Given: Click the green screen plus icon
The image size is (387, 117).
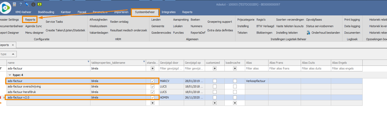Looking at the screenshot, I should coord(39,4).
